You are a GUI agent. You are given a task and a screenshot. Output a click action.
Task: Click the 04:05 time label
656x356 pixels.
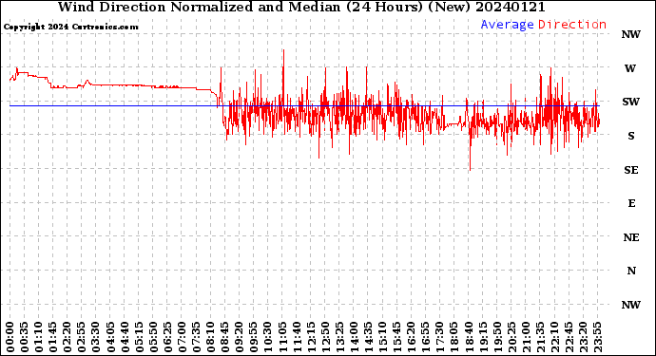pyautogui.click(x=110, y=337)
